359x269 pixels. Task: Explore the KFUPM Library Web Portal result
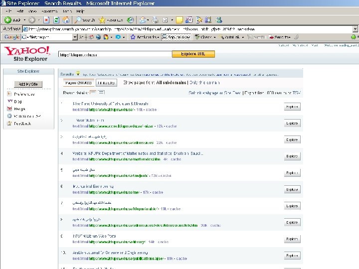pos(292,239)
